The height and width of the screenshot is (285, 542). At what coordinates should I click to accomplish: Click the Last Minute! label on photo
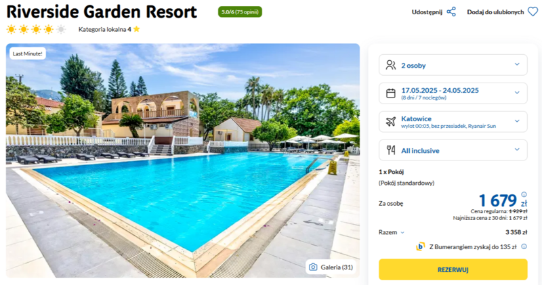(27, 53)
